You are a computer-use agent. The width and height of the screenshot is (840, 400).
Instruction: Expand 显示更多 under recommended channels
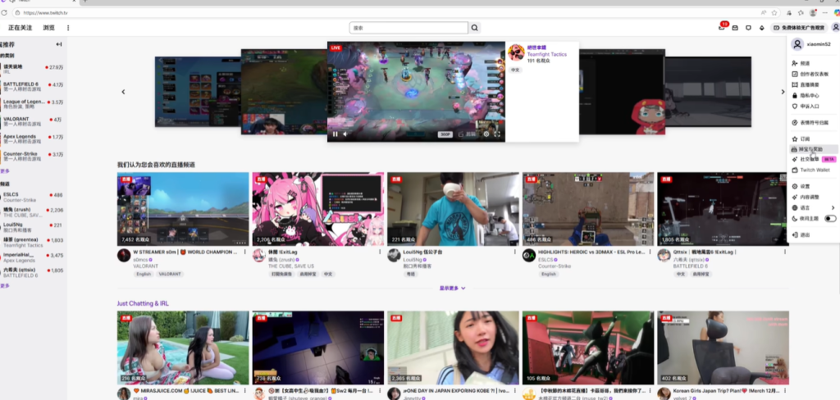point(452,288)
